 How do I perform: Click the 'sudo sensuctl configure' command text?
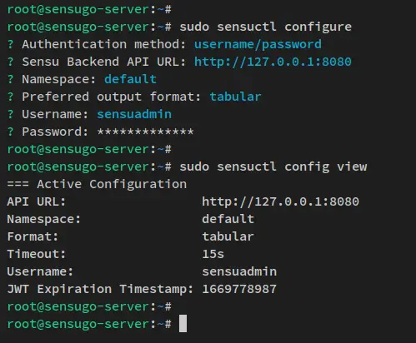pos(266,27)
